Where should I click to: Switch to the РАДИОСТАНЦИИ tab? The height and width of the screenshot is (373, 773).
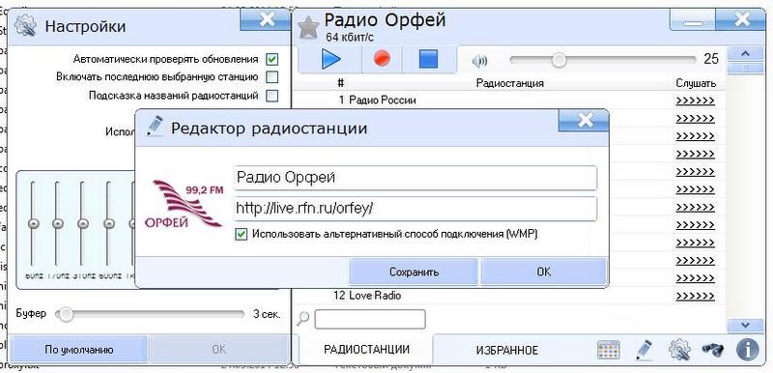pyautogui.click(x=366, y=350)
